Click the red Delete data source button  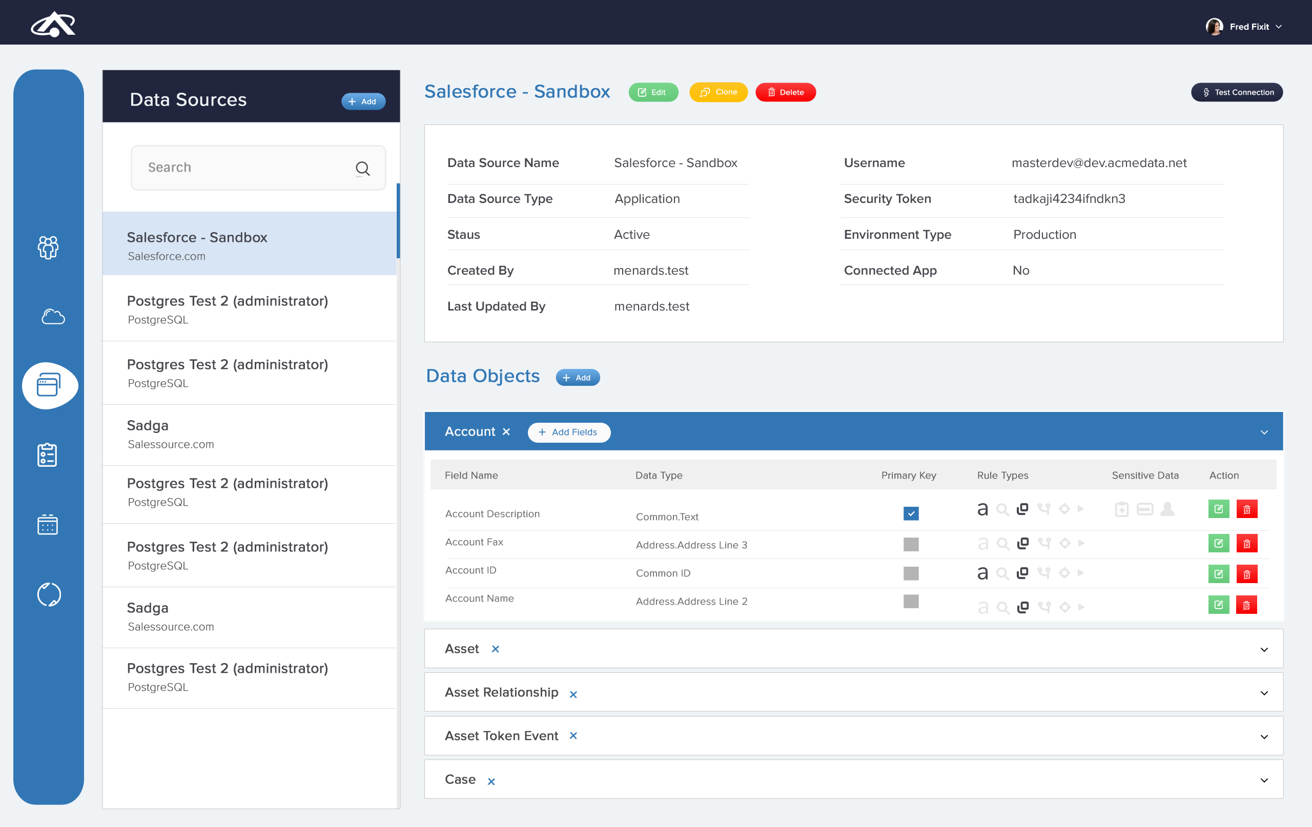(785, 92)
